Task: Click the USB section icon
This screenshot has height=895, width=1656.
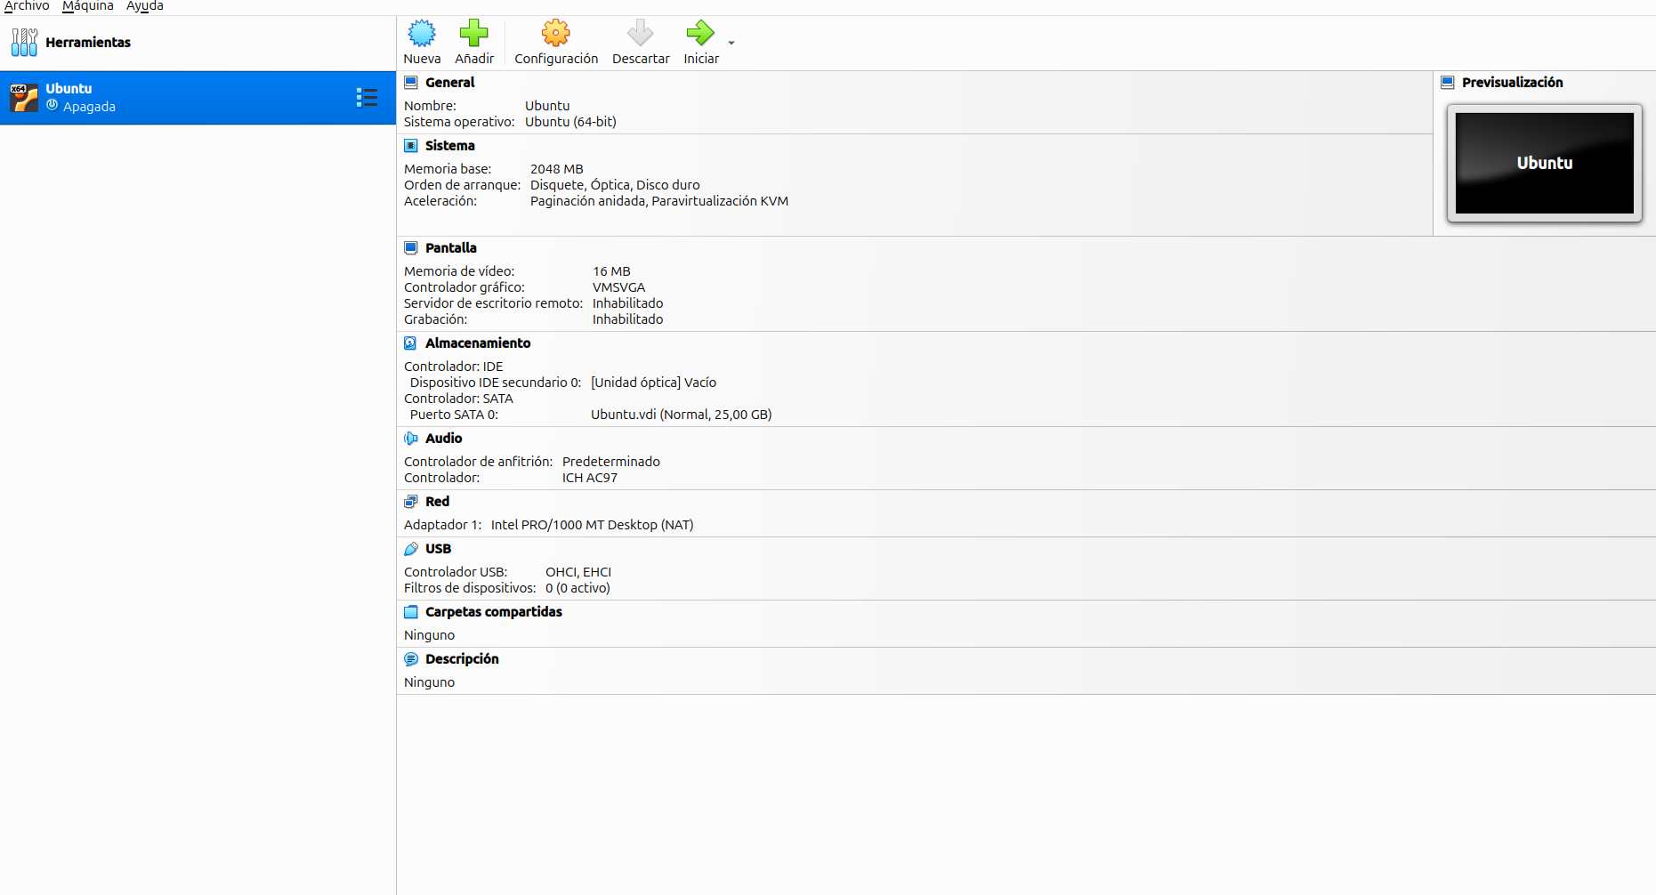Action: tap(411, 549)
